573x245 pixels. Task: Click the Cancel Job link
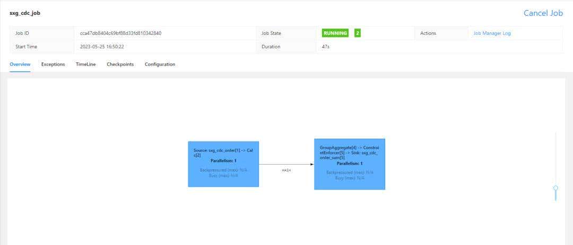pos(543,13)
